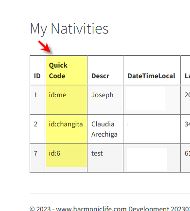Click DateTimeLocal cell for test row
The height and width of the screenshot is (211, 190).
point(152,158)
